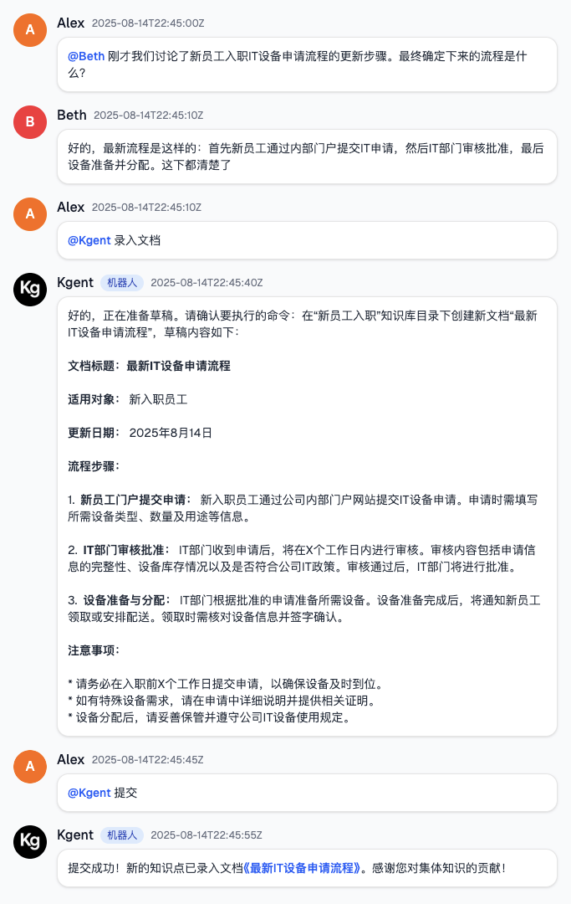
Task: Click the timestamp on Beth's reply
Action: tap(149, 116)
